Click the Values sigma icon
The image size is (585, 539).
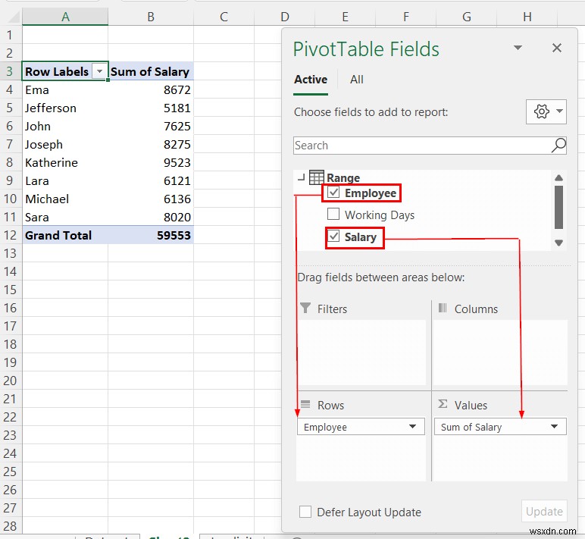(x=443, y=405)
